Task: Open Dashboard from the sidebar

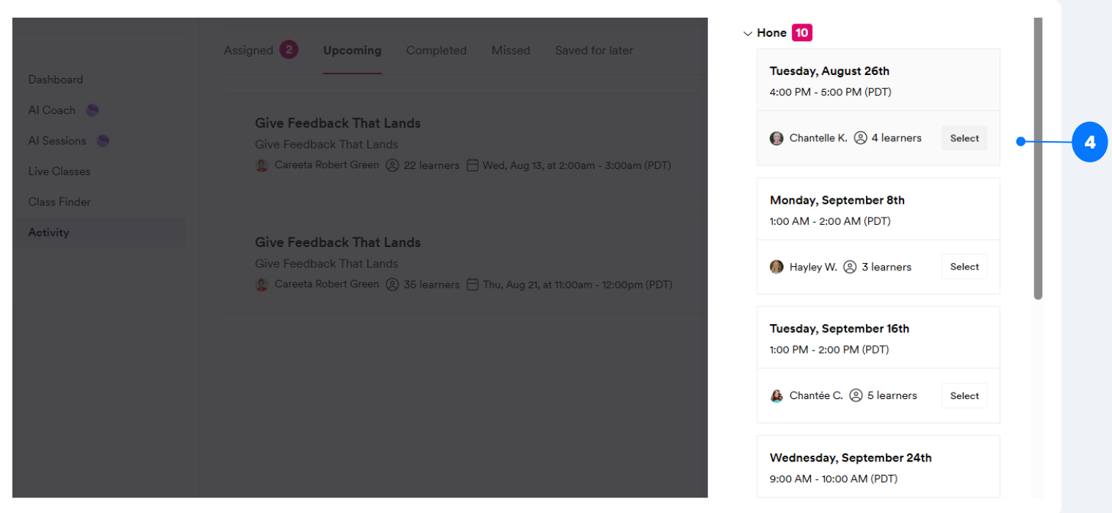Action: [56, 79]
